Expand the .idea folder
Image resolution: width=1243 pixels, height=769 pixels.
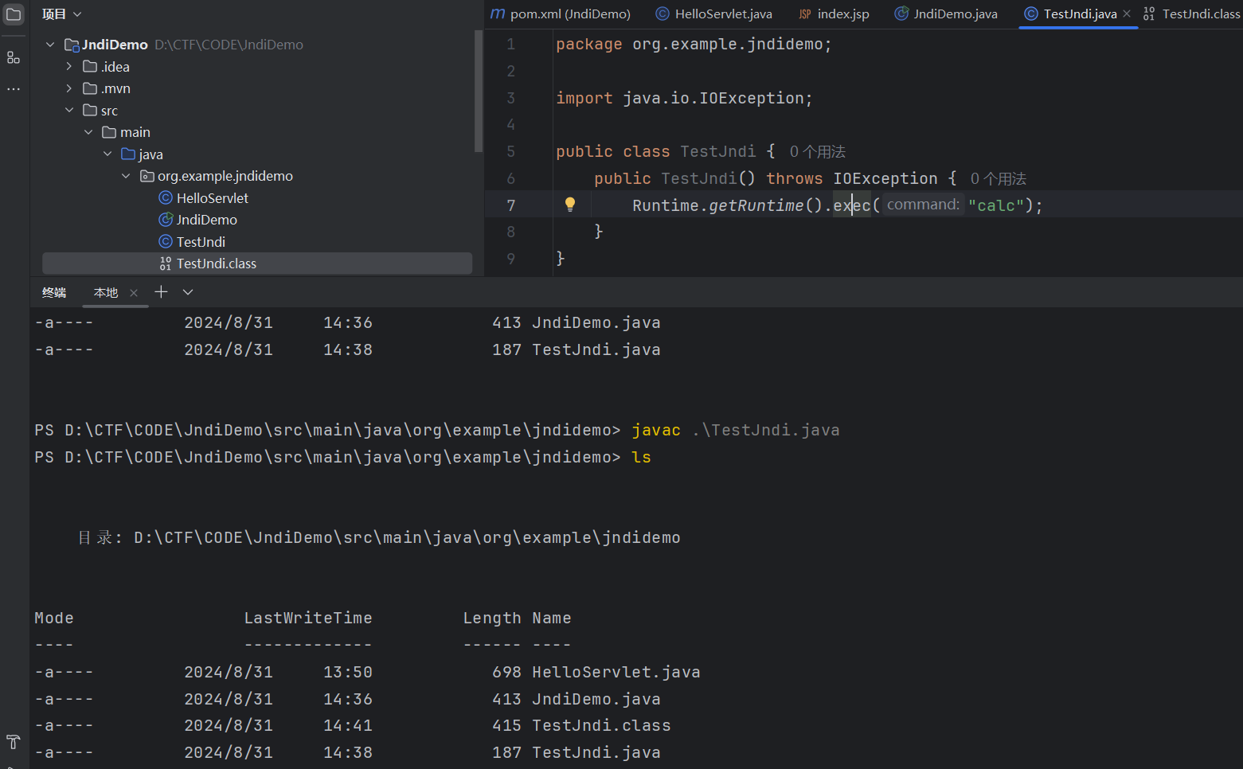click(x=69, y=67)
